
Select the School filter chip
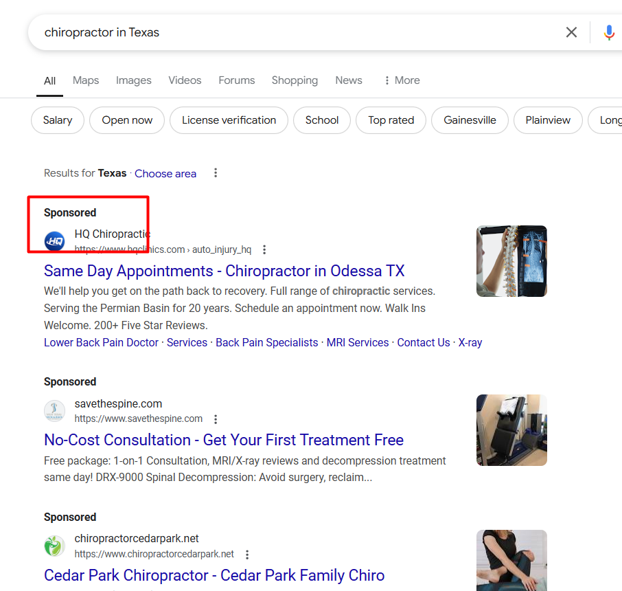tap(322, 120)
